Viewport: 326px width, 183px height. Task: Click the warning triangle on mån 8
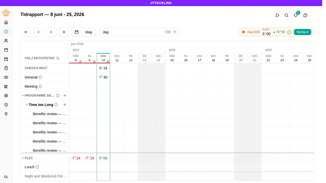coord(80,61)
